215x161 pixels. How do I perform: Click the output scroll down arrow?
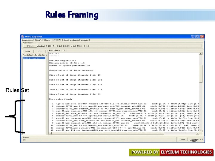click(x=201, y=131)
